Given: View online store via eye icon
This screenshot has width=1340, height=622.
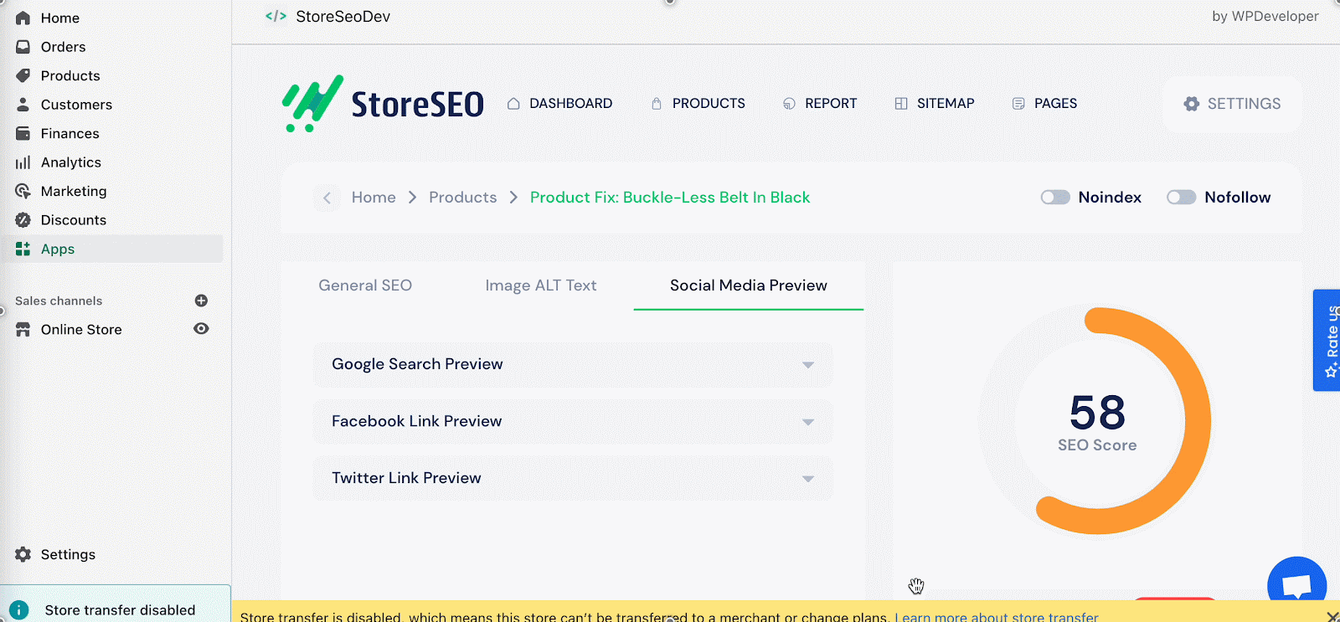Looking at the screenshot, I should 201,329.
